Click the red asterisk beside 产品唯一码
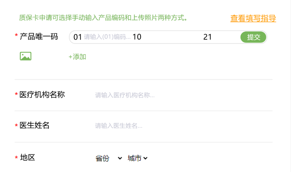 (x=16, y=36)
